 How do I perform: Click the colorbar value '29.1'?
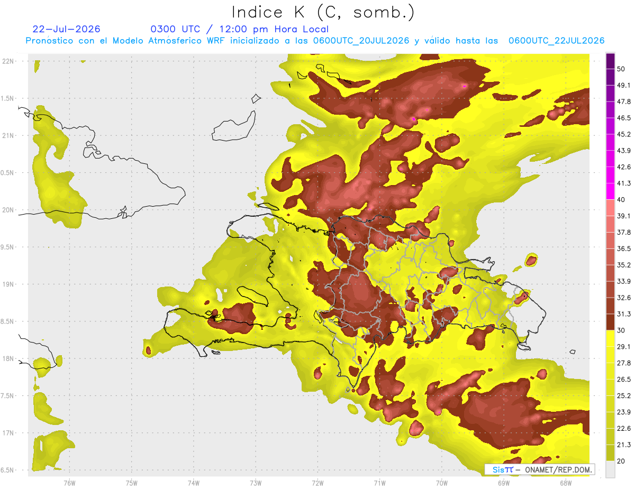[623, 347]
